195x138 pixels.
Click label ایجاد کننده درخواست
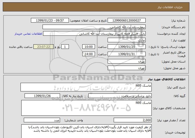tap(171, 34)
